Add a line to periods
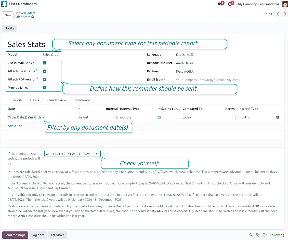The image size is (288, 240). pyautogui.click(x=15, y=126)
